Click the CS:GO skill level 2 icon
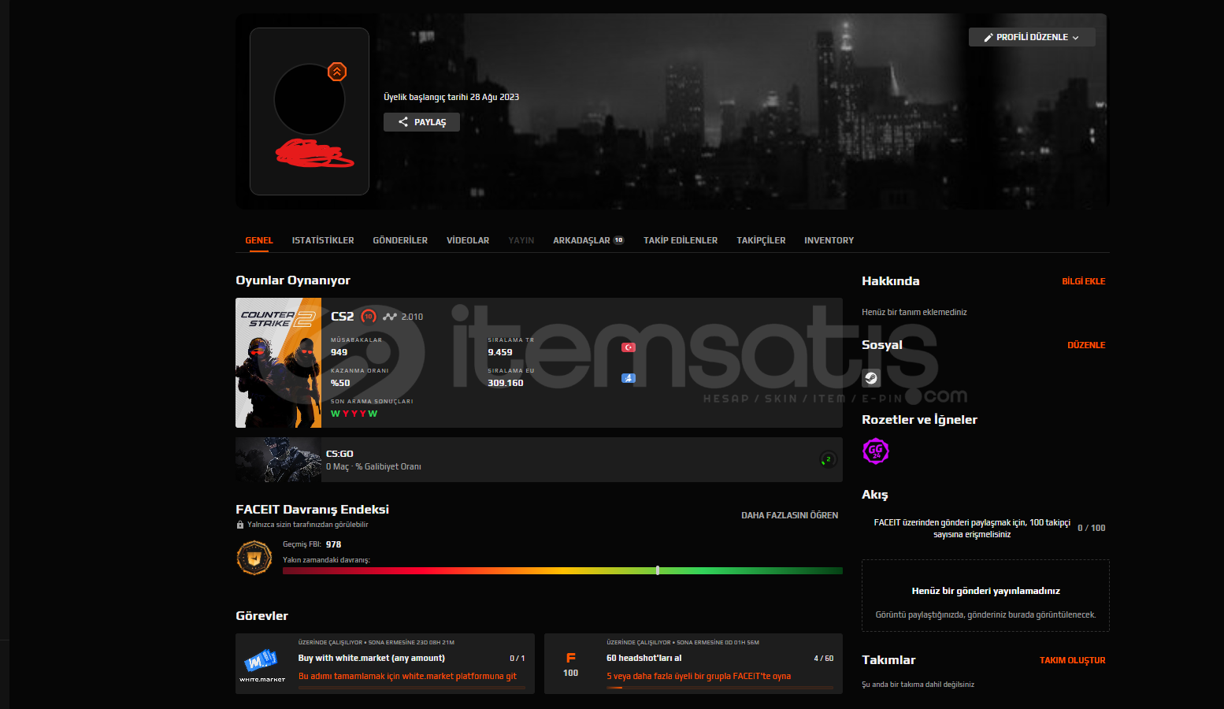Image resolution: width=1224 pixels, height=709 pixels. point(828,459)
